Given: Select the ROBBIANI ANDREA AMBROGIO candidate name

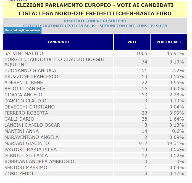Looking at the screenshot, I should [39, 161].
